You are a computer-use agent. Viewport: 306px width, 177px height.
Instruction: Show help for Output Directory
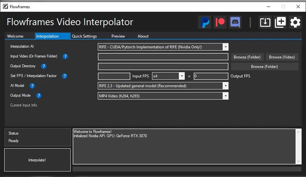point(44,66)
